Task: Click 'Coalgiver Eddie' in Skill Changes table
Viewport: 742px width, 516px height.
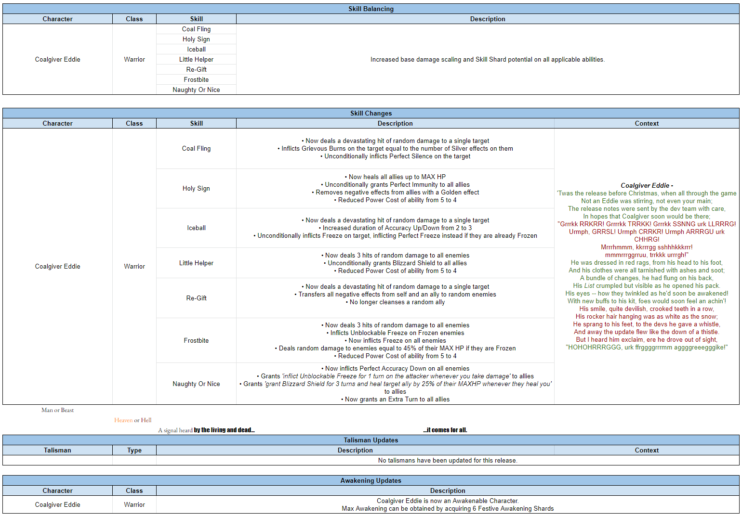Action: [x=57, y=266]
